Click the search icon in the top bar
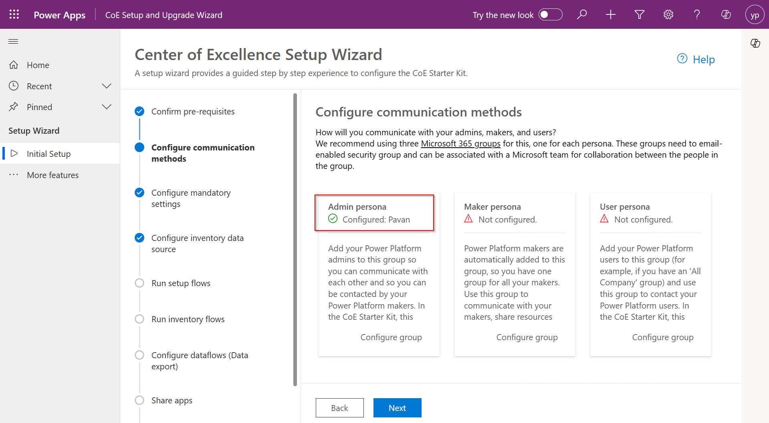 tap(582, 14)
